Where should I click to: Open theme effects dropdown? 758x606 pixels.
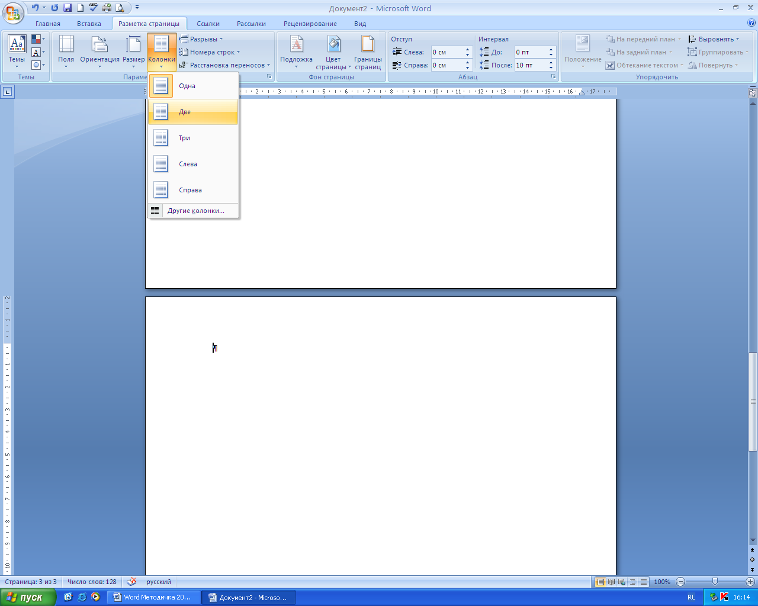coord(38,65)
